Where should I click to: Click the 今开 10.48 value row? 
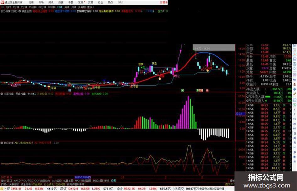point(257,56)
